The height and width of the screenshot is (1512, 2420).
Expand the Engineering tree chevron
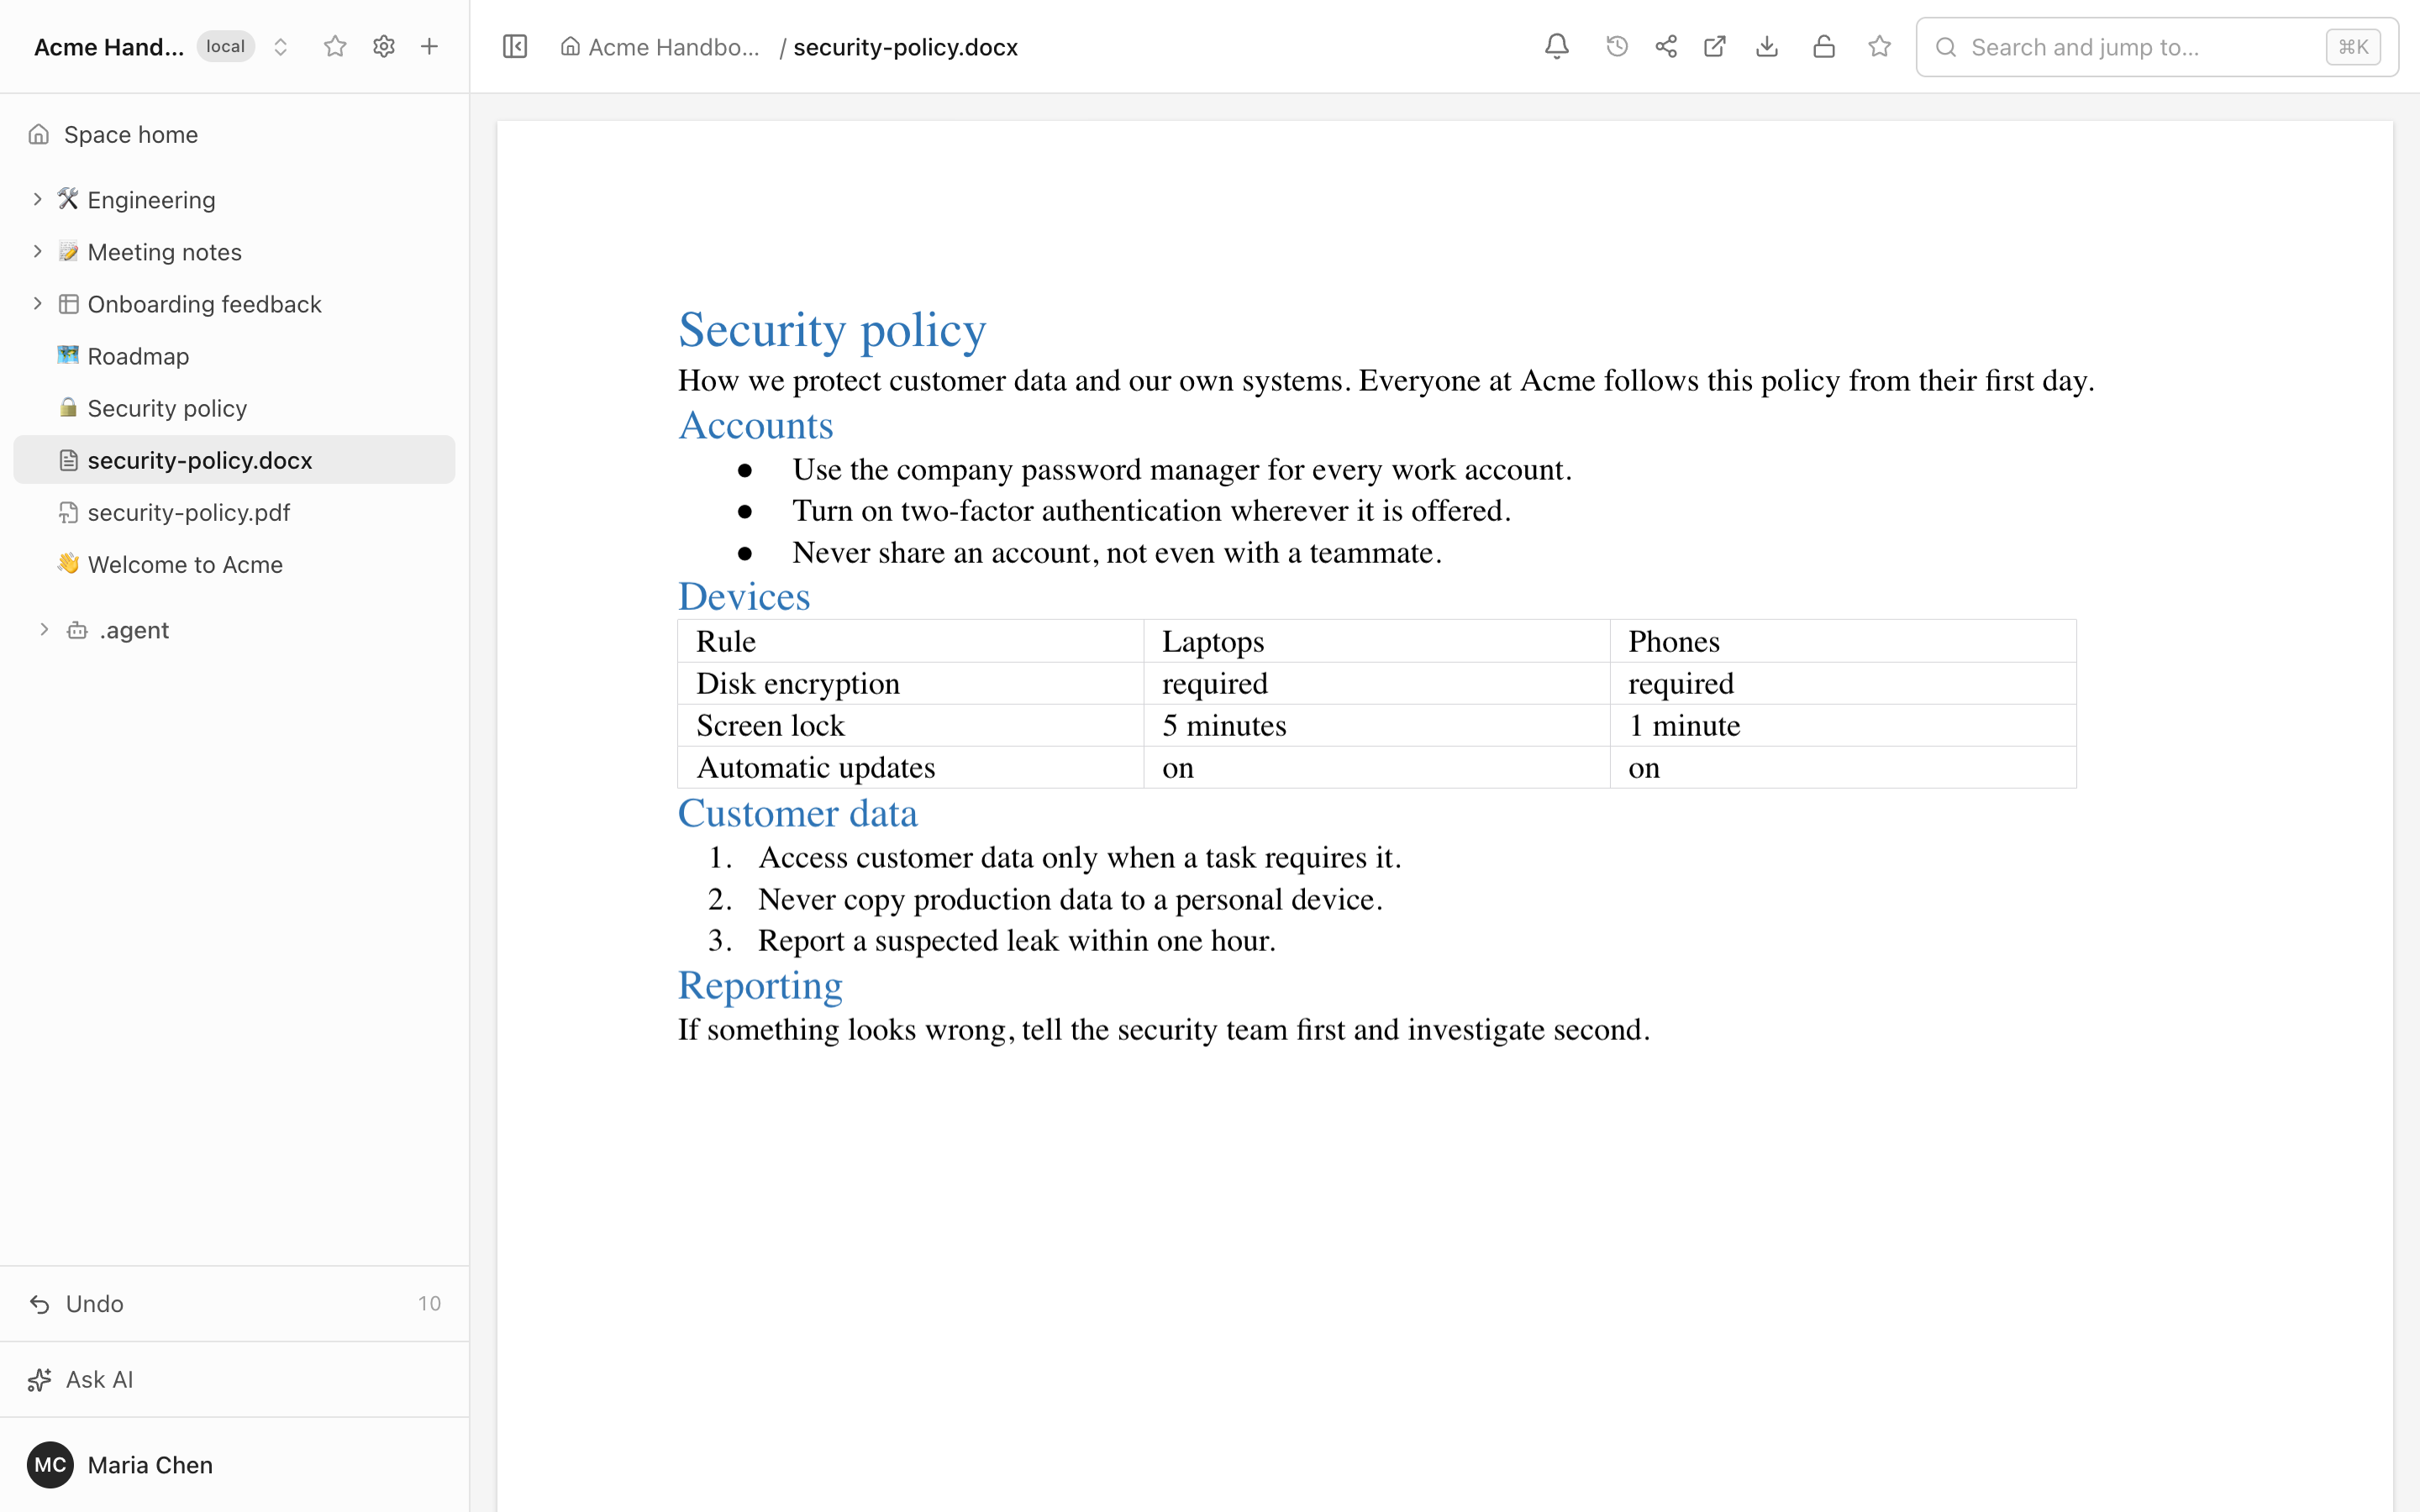pos(37,199)
